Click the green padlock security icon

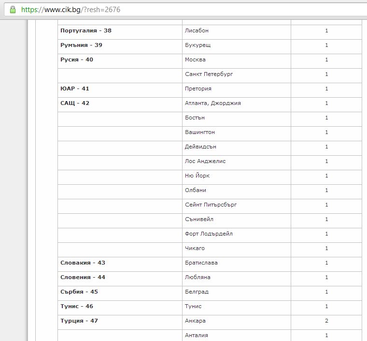(x=13, y=10)
